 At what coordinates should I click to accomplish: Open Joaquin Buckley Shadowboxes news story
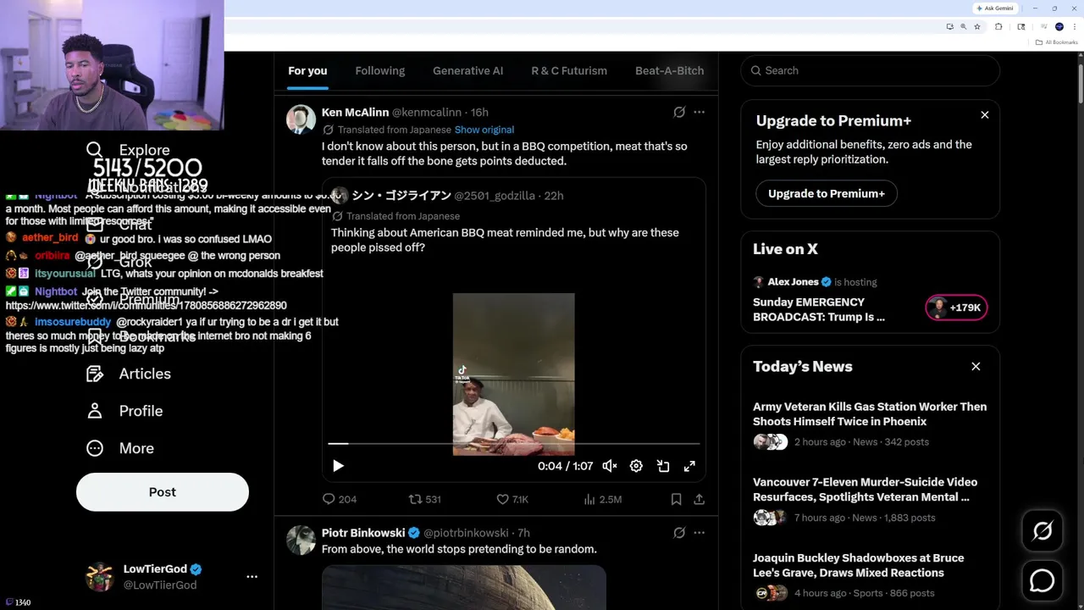(859, 565)
